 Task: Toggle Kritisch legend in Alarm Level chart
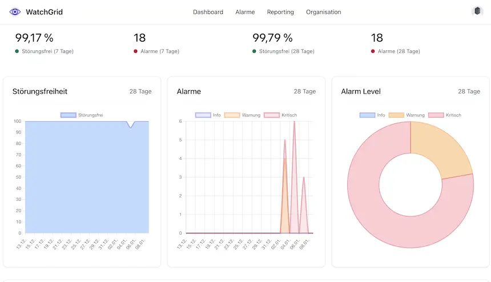coord(445,115)
